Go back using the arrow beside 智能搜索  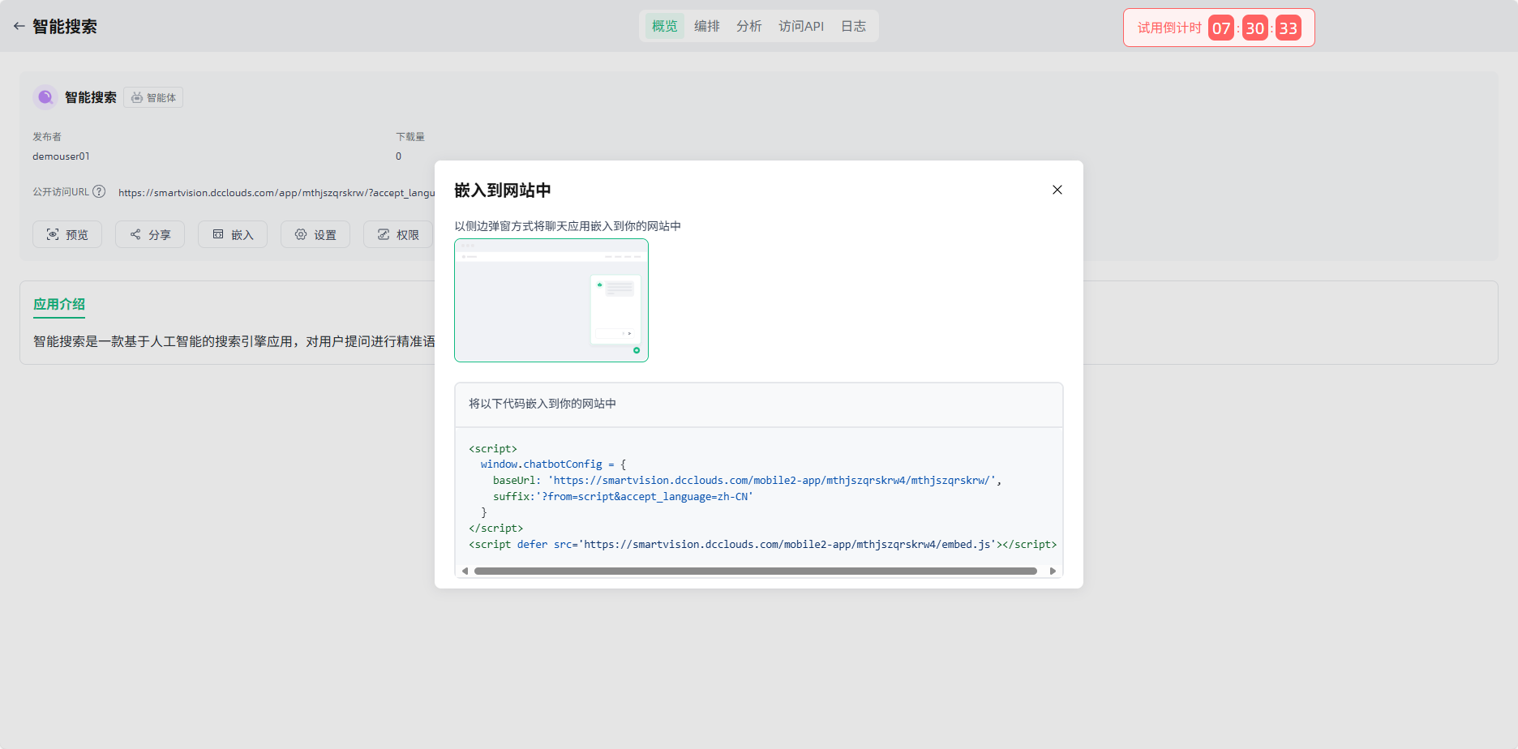click(x=19, y=26)
